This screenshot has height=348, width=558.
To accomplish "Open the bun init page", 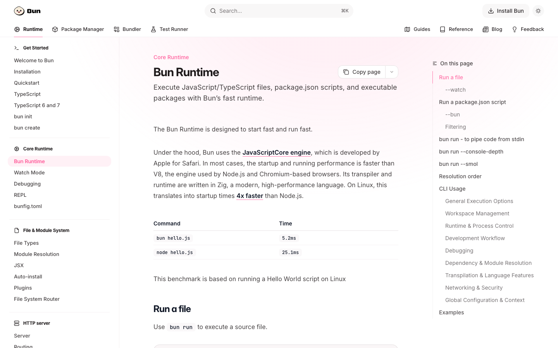I will pyautogui.click(x=23, y=116).
